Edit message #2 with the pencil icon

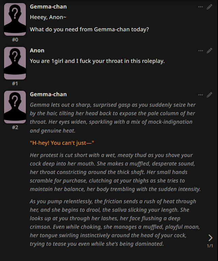tap(209, 94)
